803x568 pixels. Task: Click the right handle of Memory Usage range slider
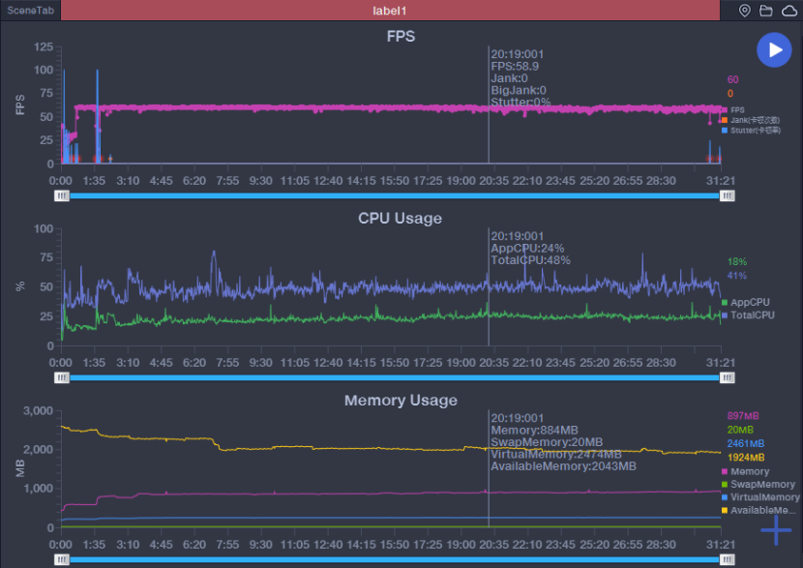(x=727, y=559)
